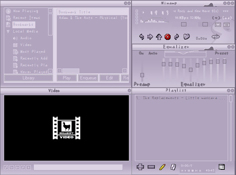Click the balance slider handle in Winamp
The image size is (236, 175).
pos(205,24)
